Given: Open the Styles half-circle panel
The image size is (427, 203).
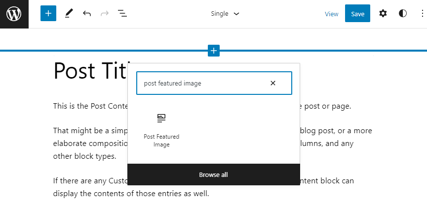Looking at the screenshot, I should (x=403, y=14).
